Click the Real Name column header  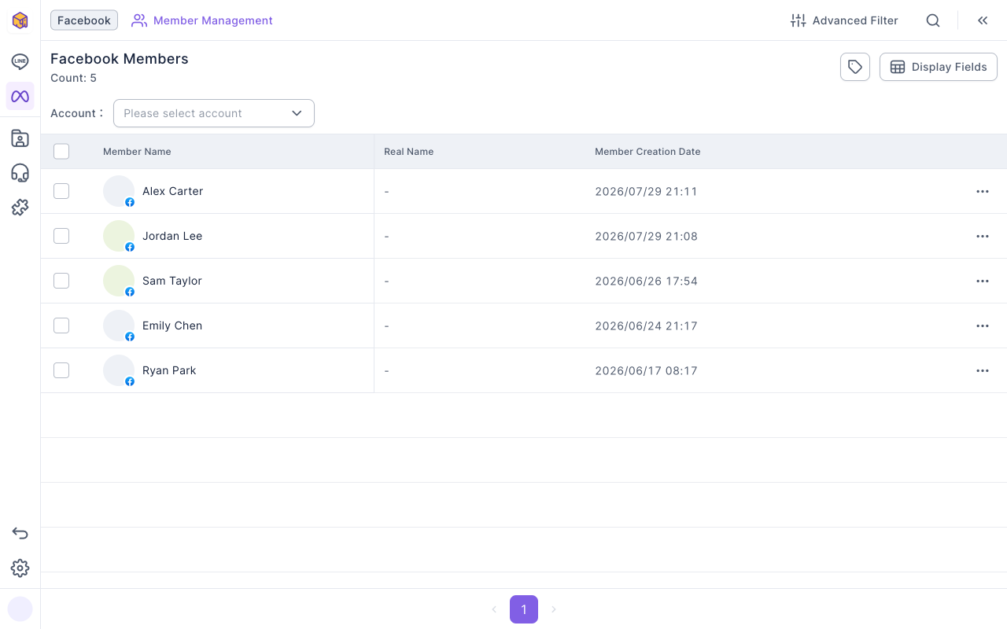click(x=408, y=152)
